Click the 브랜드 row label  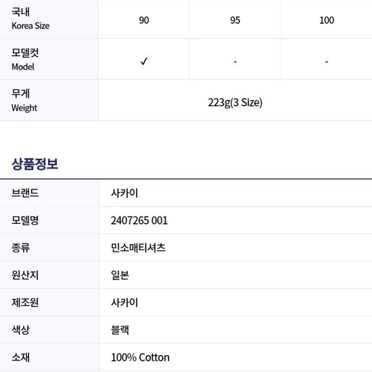pos(25,193)
